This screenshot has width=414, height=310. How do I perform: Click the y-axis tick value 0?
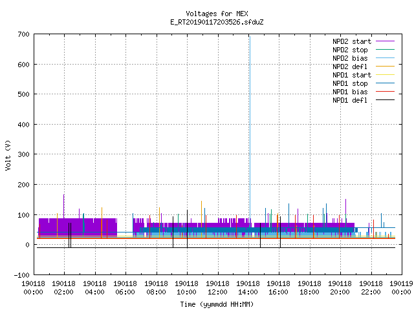(27, 245)
